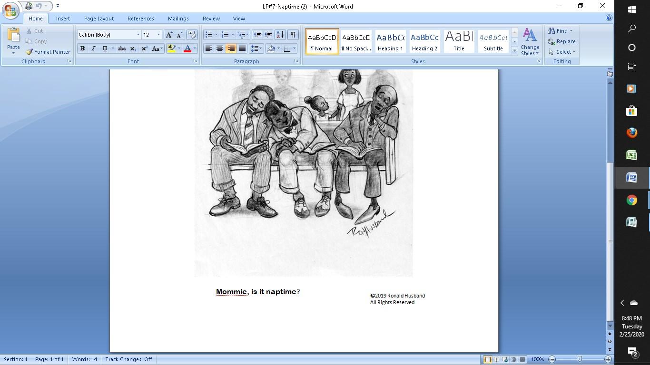
Task: Apply the Title style
Action: [459, 41]
